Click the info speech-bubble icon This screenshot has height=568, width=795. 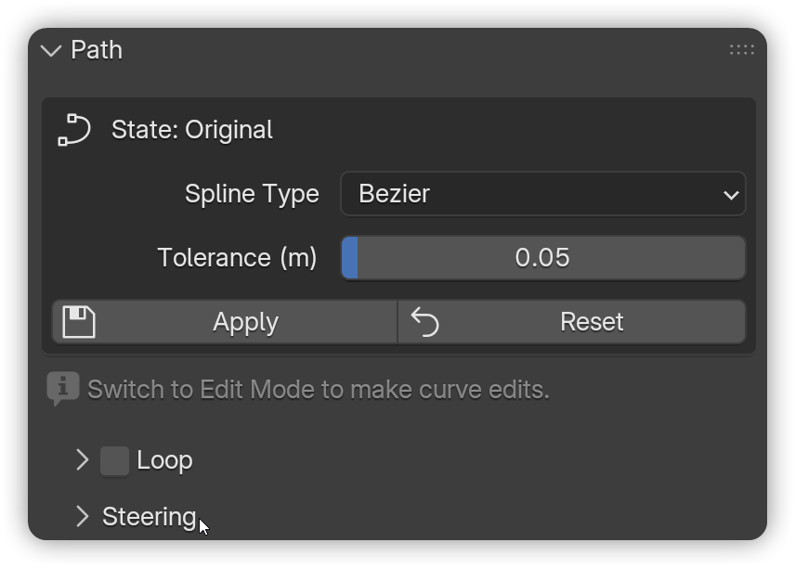[63, 389]
